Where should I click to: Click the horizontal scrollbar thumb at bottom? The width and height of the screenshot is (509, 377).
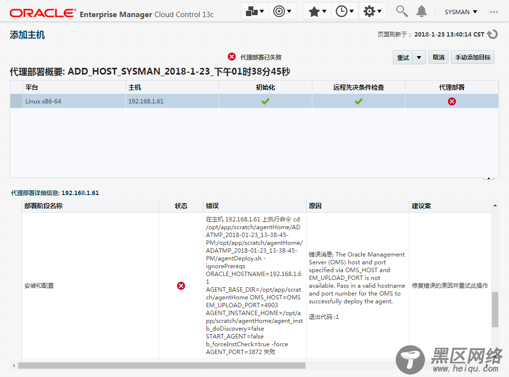tap(162, 366)
